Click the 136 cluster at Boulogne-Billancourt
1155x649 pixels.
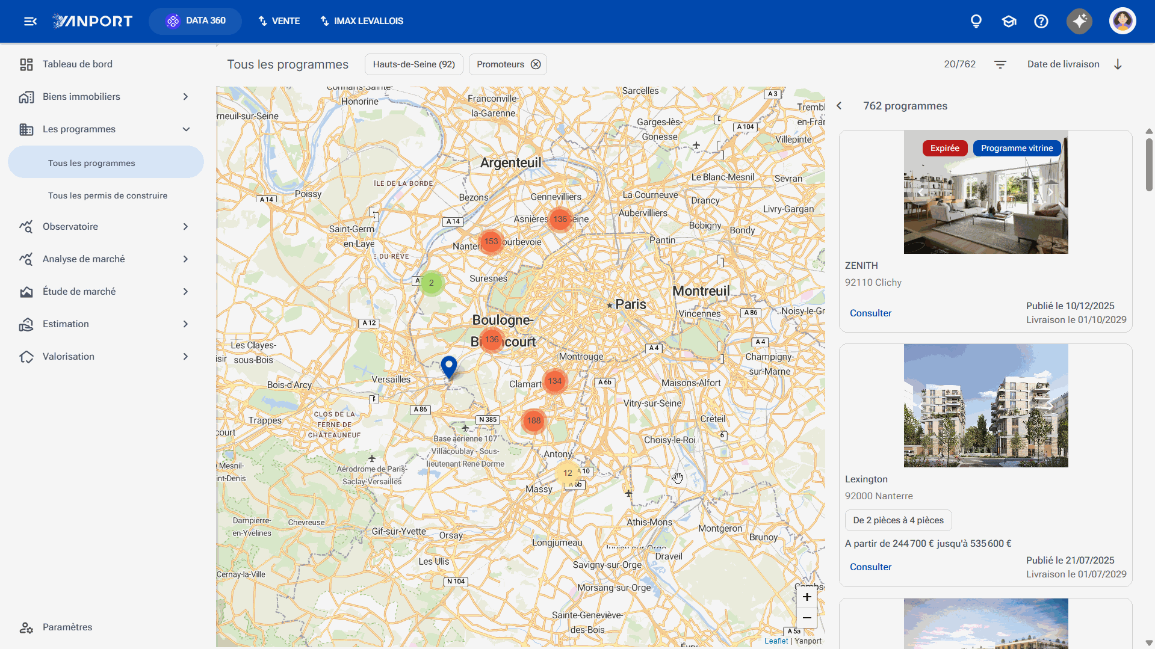492,340
